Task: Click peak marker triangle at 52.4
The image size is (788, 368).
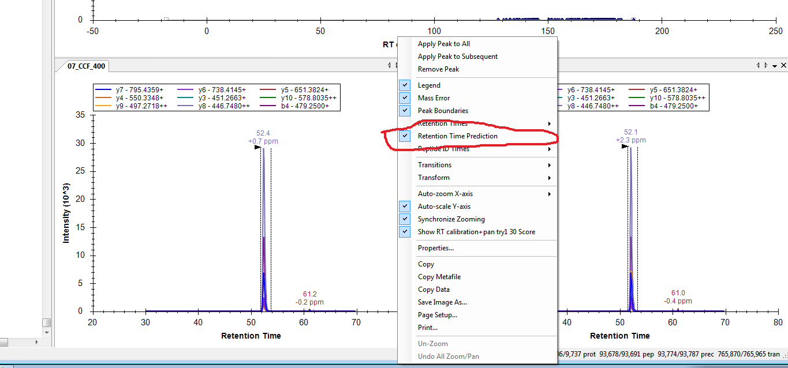Action: tap(258, 147)
